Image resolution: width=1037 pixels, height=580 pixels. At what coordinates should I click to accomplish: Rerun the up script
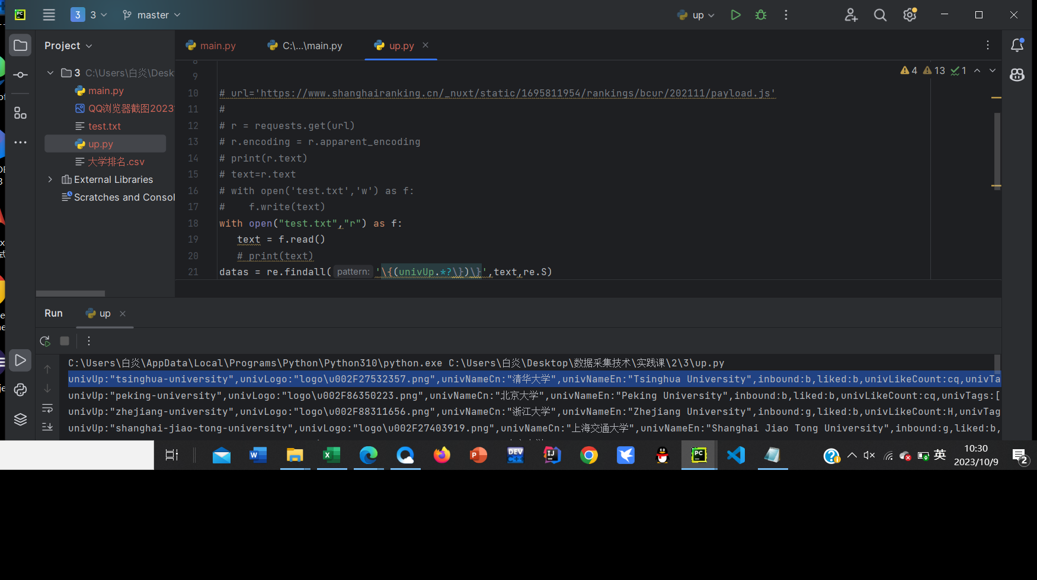[45, 341]
